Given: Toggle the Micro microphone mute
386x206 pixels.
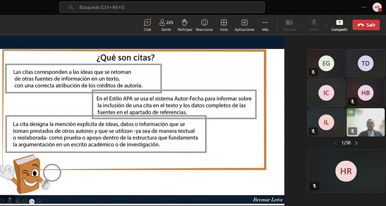Looking at the screenshot, I should coord(314,25).
